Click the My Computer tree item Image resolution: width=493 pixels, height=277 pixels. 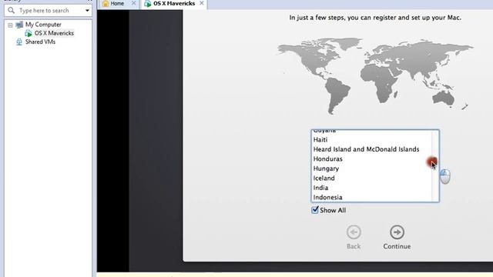(x=43, y=25)
